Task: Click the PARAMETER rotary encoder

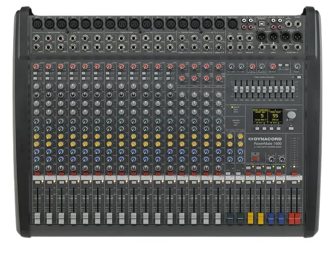Action: [291, 115]
